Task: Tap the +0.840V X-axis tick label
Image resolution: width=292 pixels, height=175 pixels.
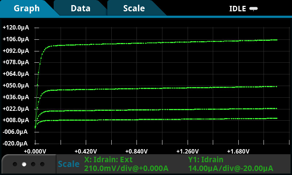Action: tap(136, 151)
